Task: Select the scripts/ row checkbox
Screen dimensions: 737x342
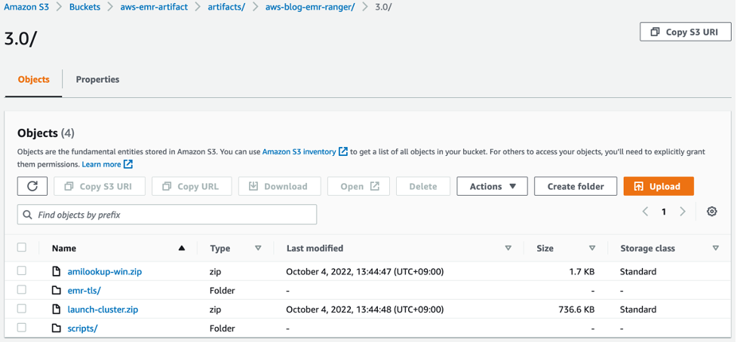Action: 22,328
